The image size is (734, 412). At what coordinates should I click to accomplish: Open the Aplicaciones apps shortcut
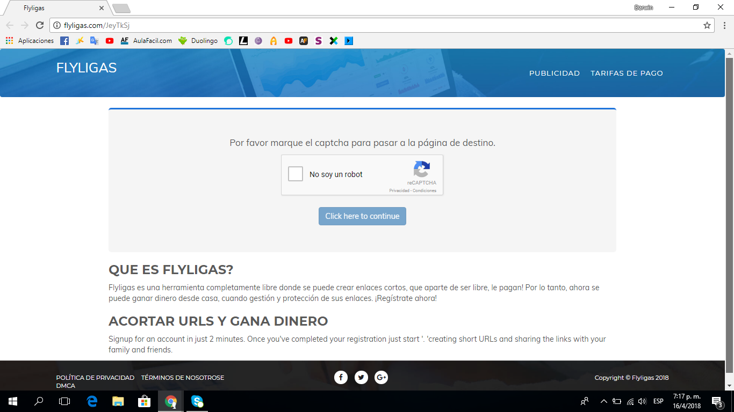pyautogui.click(x=30, y=41)
